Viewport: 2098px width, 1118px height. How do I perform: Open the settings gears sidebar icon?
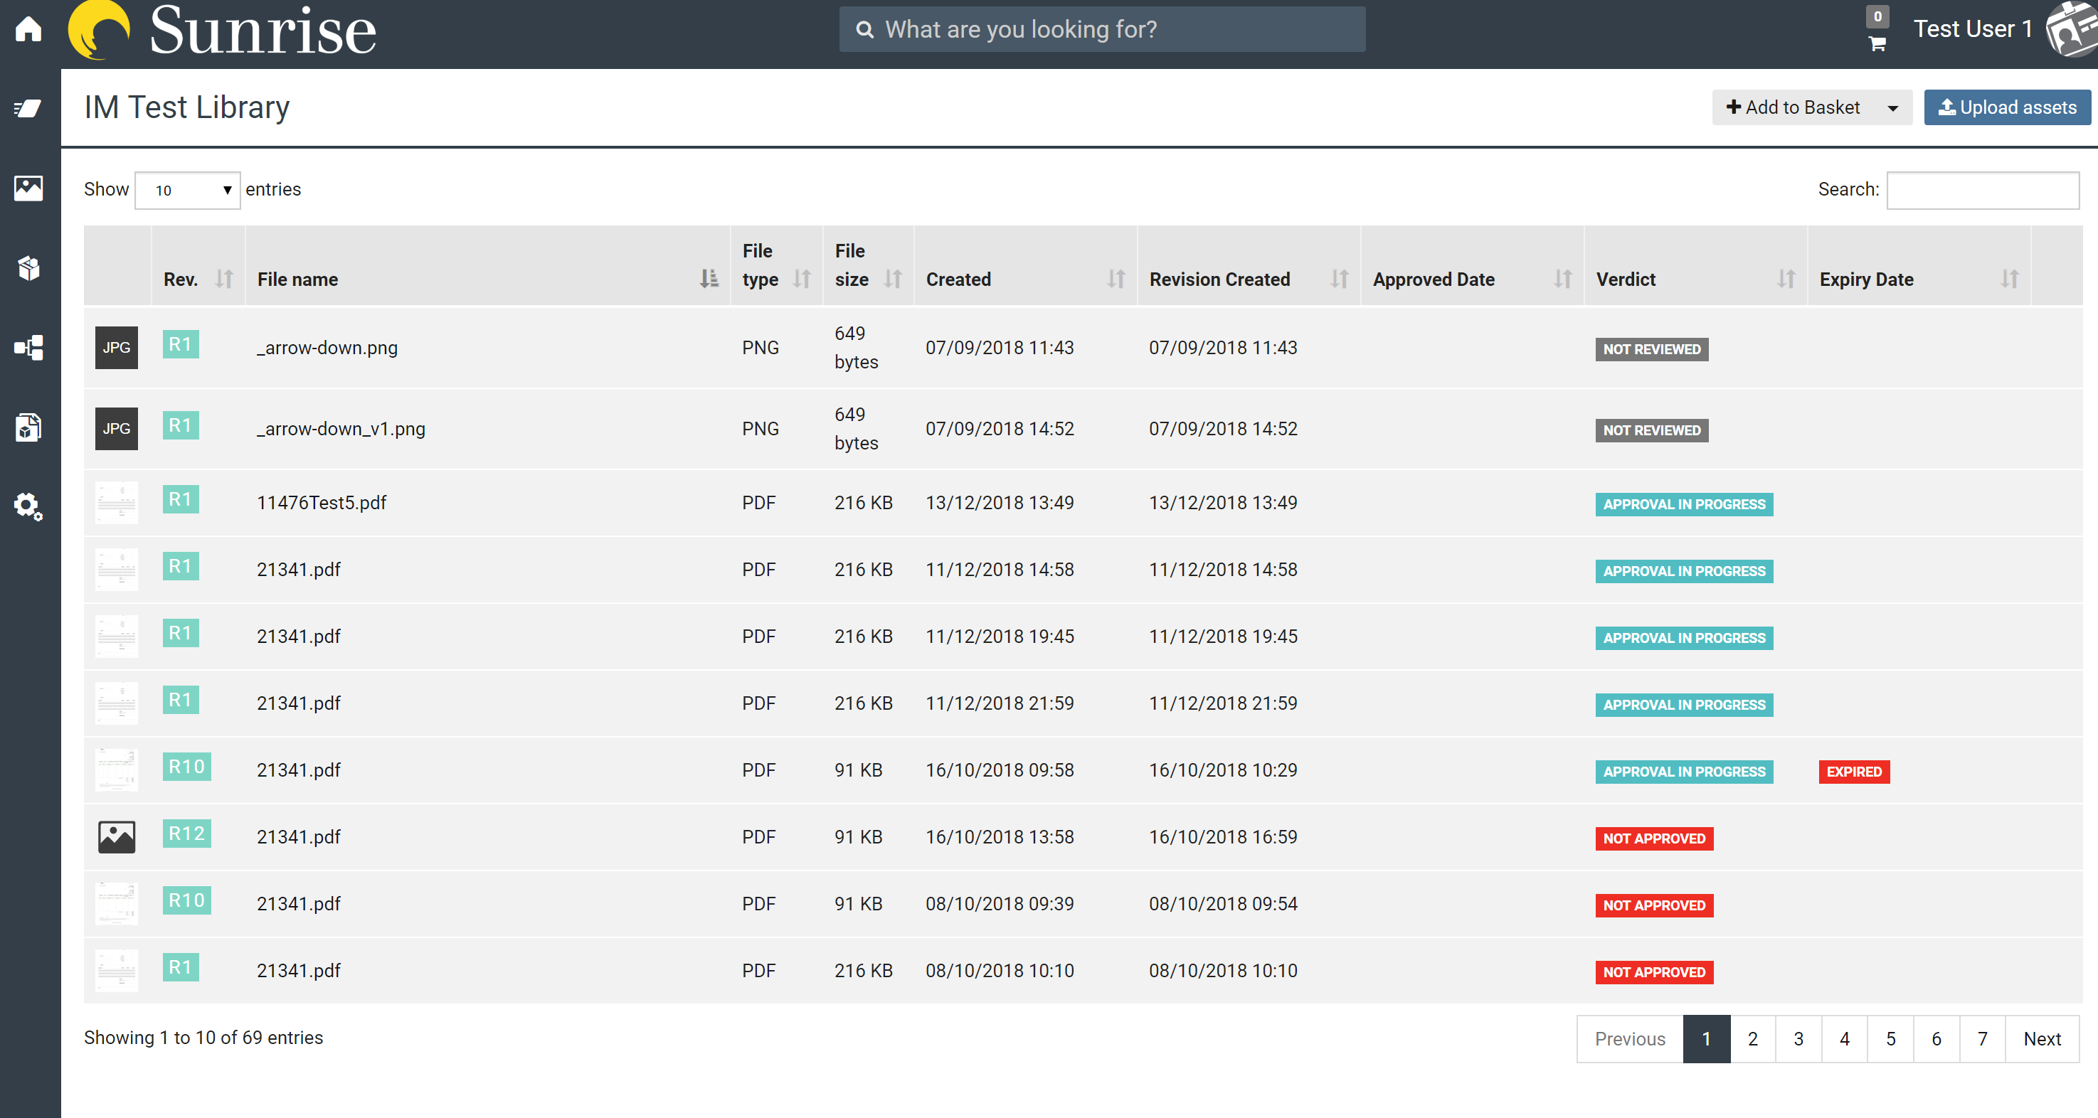pos(28,506)
